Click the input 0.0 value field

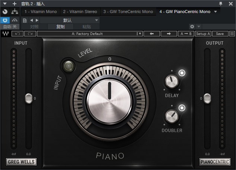(28, 154)
